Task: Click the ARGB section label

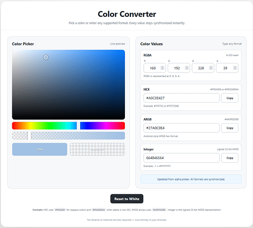Action: [x=148, y=119]
